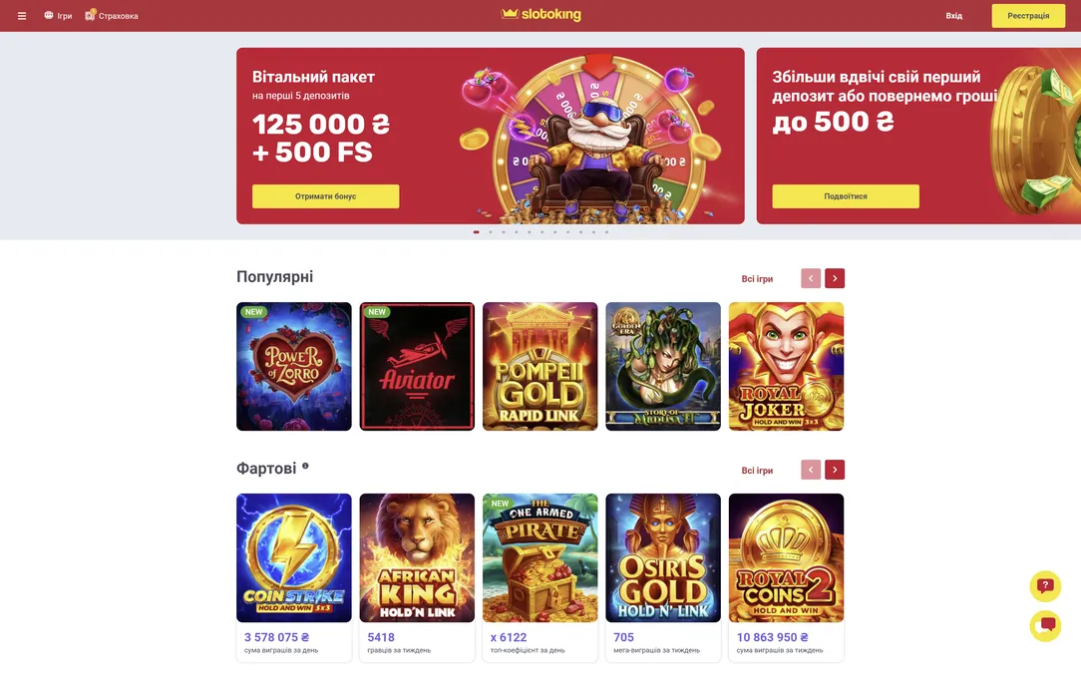The image size is (1081, 680).
Task: Open the help question-mark chat icon
Action: pyautogui.click(x=1045, y=585)
